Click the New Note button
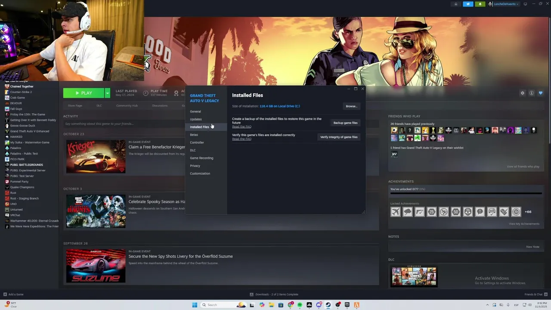The width and height of the screenshot is (551, 310). click(532, 247)
